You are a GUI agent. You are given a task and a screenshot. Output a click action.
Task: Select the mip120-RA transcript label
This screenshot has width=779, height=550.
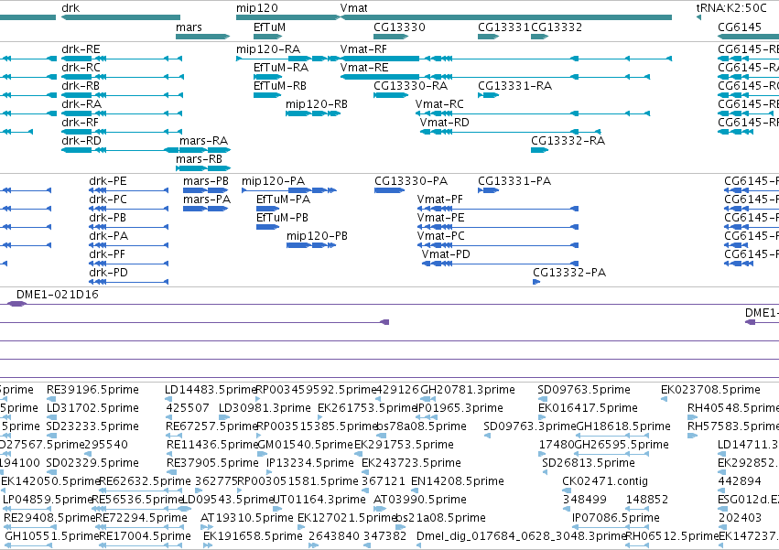(x=268, y=49)
